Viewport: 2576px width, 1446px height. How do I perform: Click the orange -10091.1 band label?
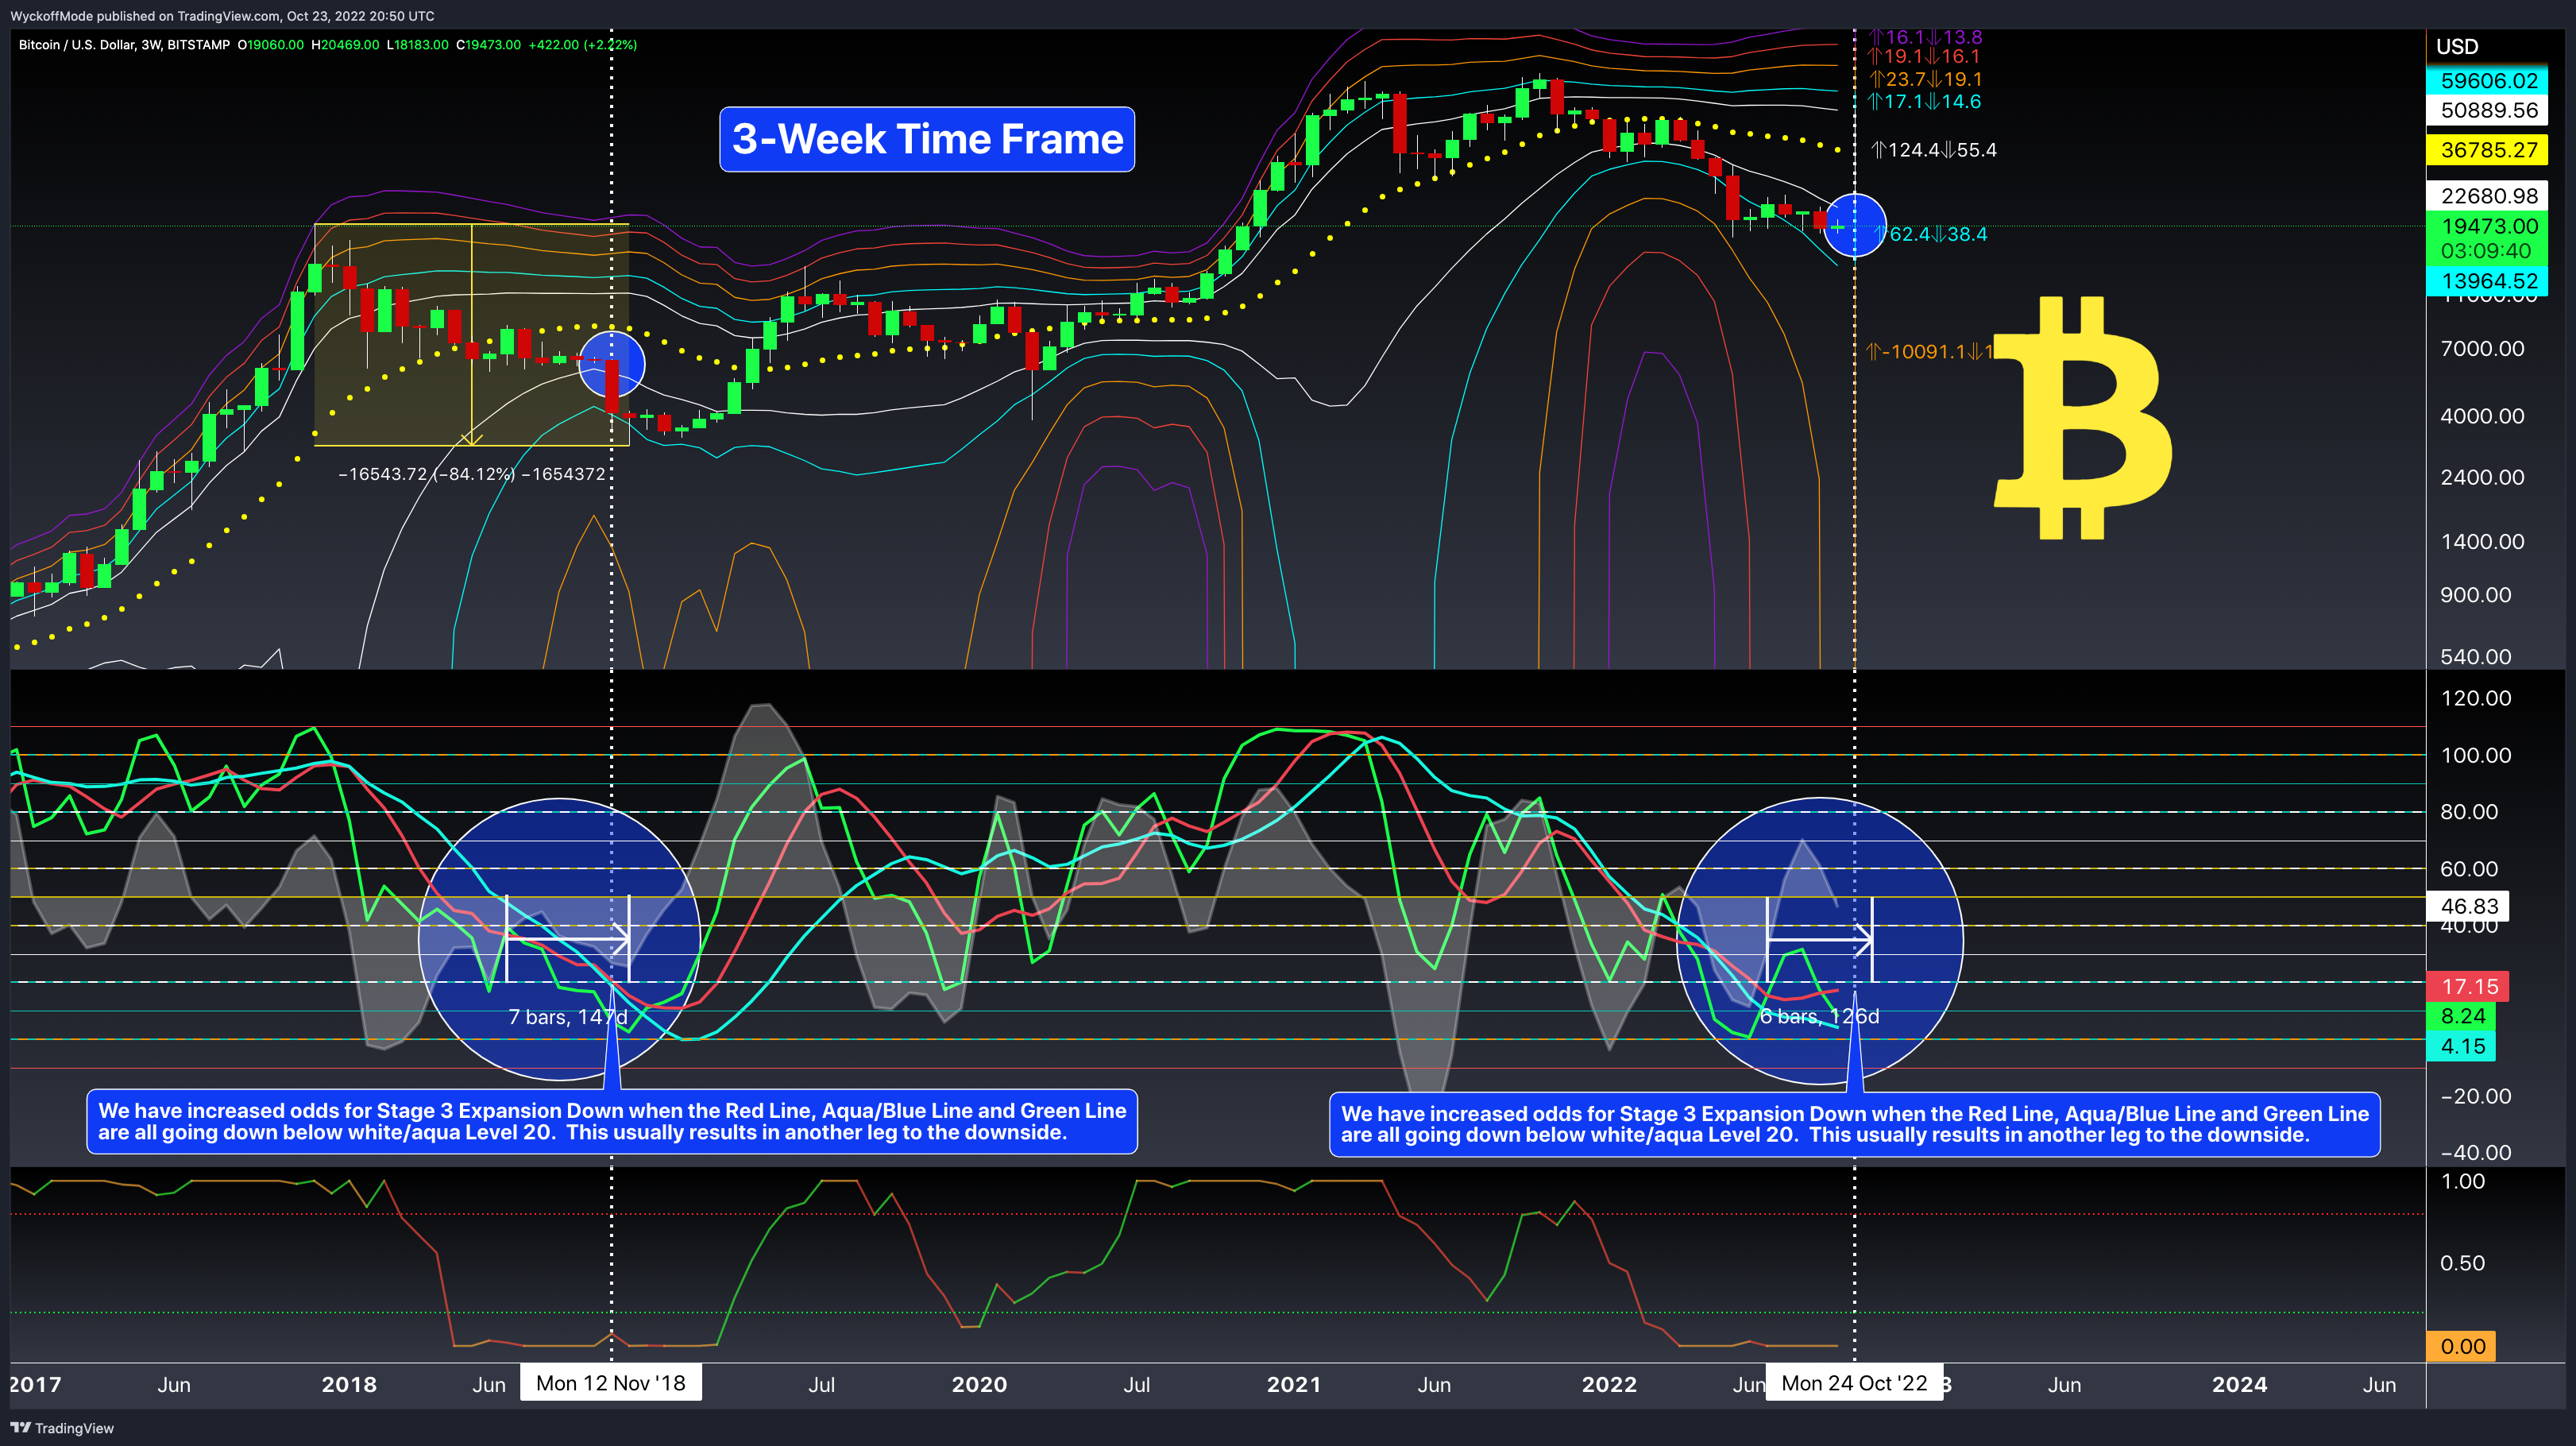[1930, 352]
